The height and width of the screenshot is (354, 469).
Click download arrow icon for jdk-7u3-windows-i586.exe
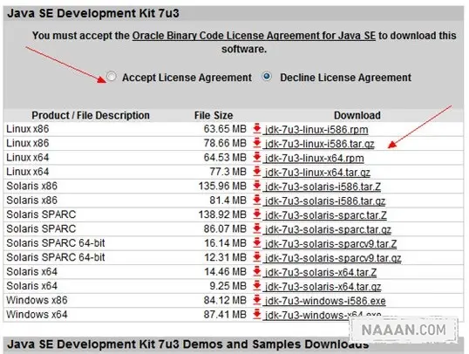coord(256,300)
